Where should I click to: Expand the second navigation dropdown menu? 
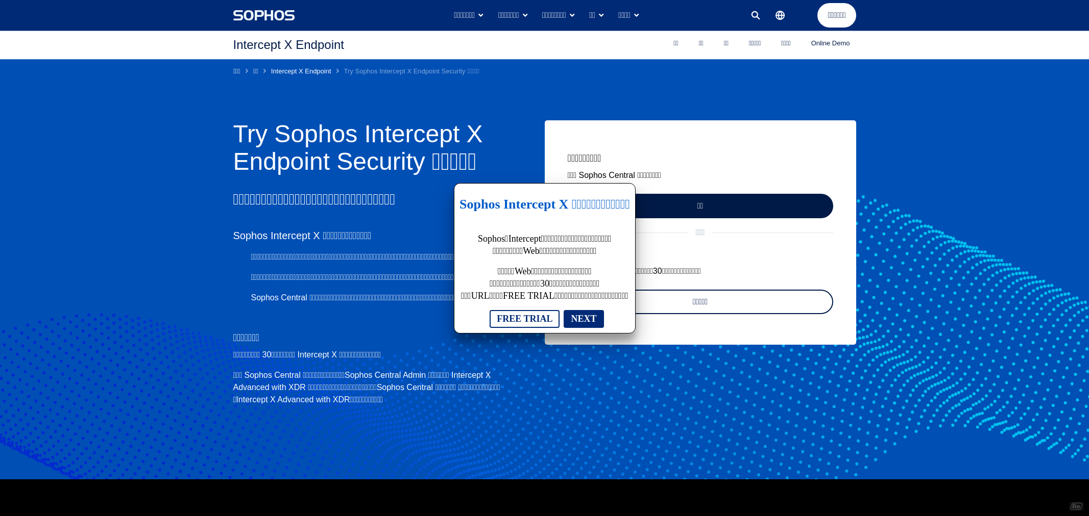coord(512,15)
